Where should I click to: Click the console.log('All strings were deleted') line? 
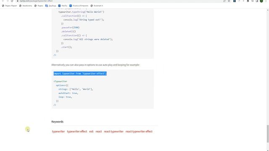click(88, 39)
